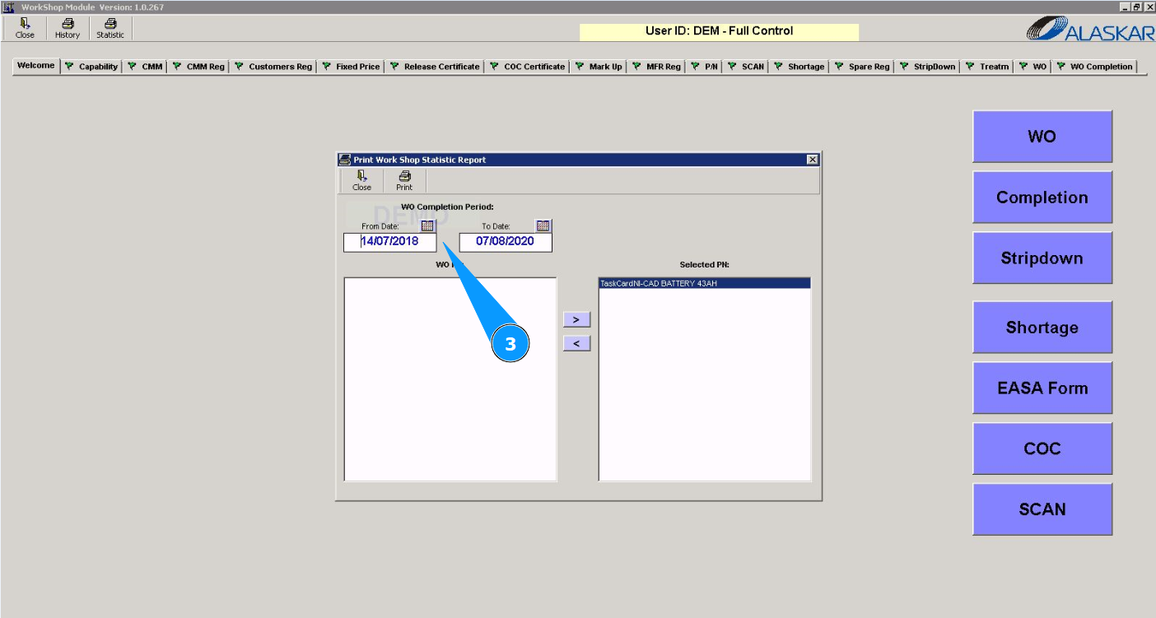The width and height of the screenshot is (1156, 618).
Task: Click the To Date field showing 07/08/2020
Action: 506,242
